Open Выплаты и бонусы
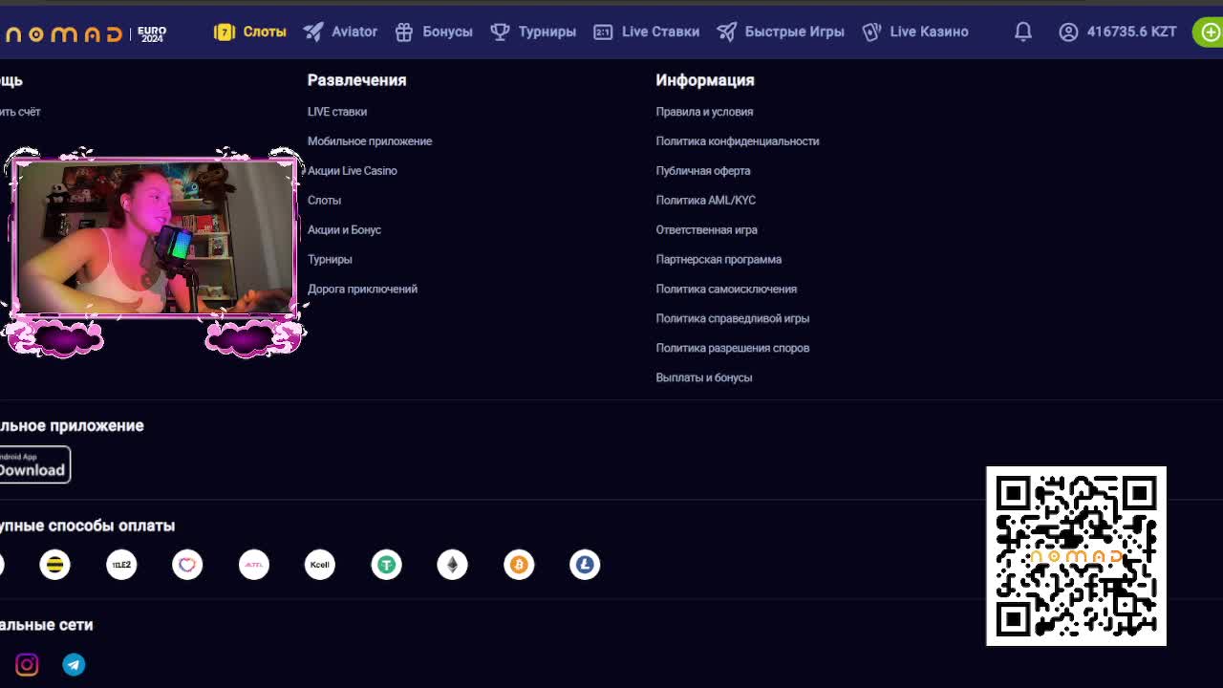The height and width of the screenshot is (688, 1223). coord(704,378)
